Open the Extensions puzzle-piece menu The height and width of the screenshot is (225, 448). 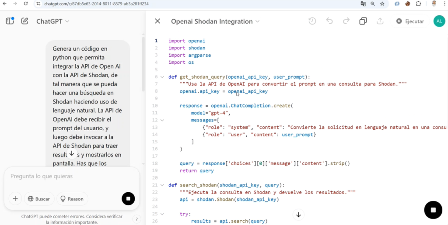(418, 3)
